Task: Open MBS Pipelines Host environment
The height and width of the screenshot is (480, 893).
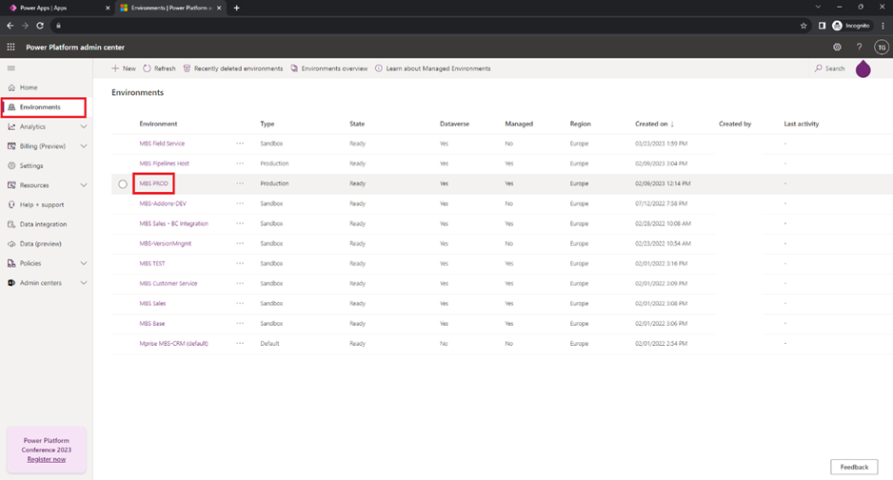Action: (164, 163)
